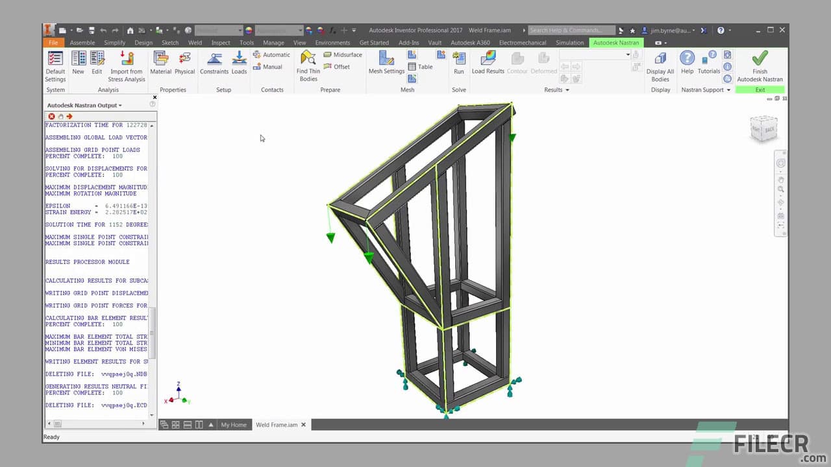The image size is (831, 467).
Task: Select the Run tool in Solve panel
Action: tap(459, 63)
